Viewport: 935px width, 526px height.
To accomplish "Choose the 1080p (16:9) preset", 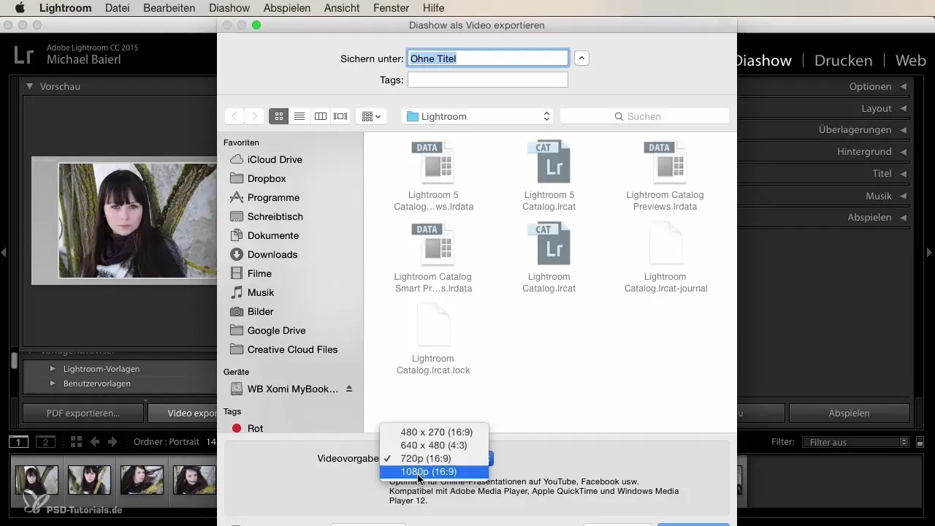I will coord(434,471).
